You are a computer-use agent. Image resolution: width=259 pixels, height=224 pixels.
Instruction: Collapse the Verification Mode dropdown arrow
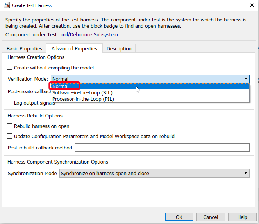pos(246,79)
